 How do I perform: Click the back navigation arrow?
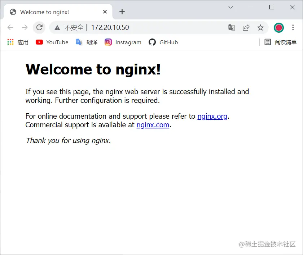coord(10,27)
